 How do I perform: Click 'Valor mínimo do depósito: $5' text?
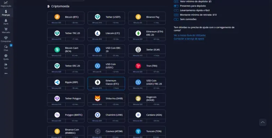click(196, 1)
